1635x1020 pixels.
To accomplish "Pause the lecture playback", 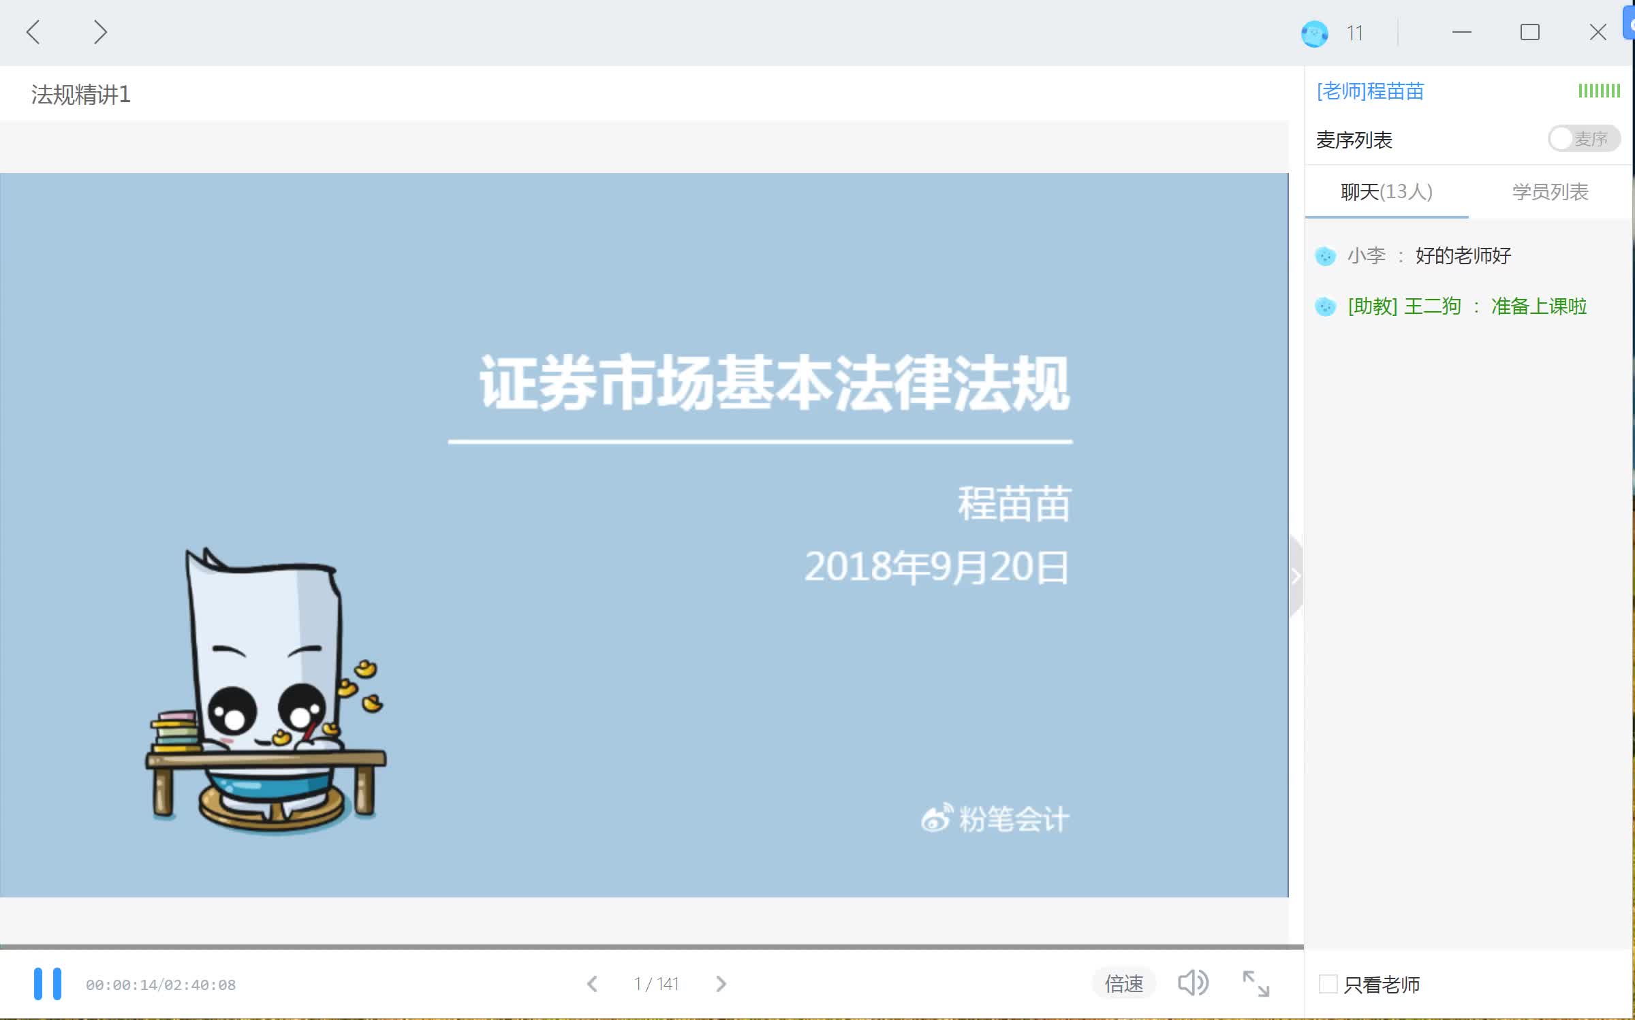I will 48,984.
